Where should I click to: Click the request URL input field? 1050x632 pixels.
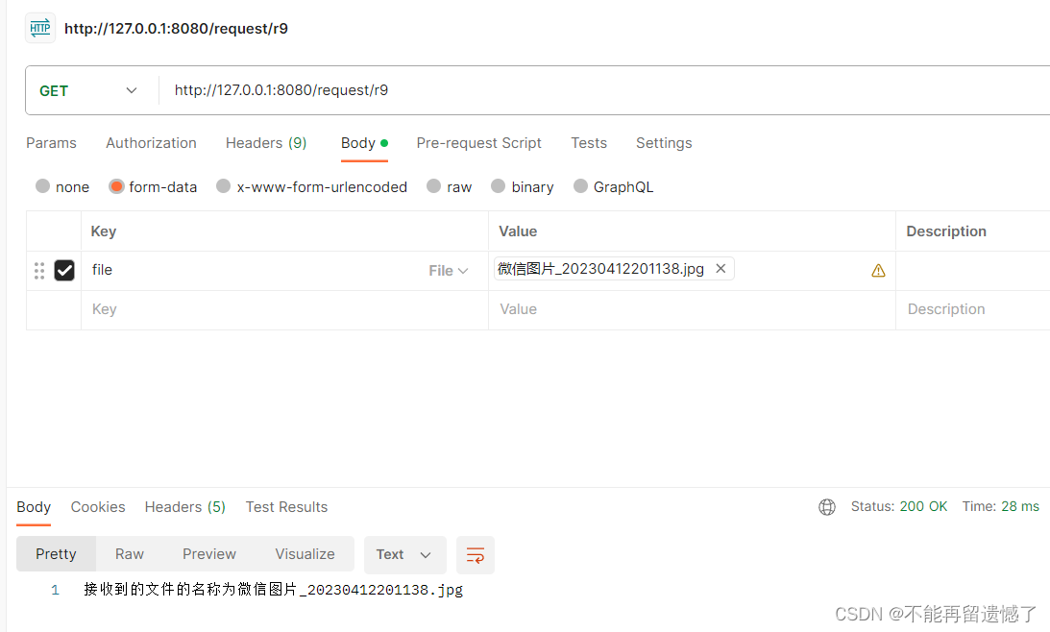coord(602,90)
